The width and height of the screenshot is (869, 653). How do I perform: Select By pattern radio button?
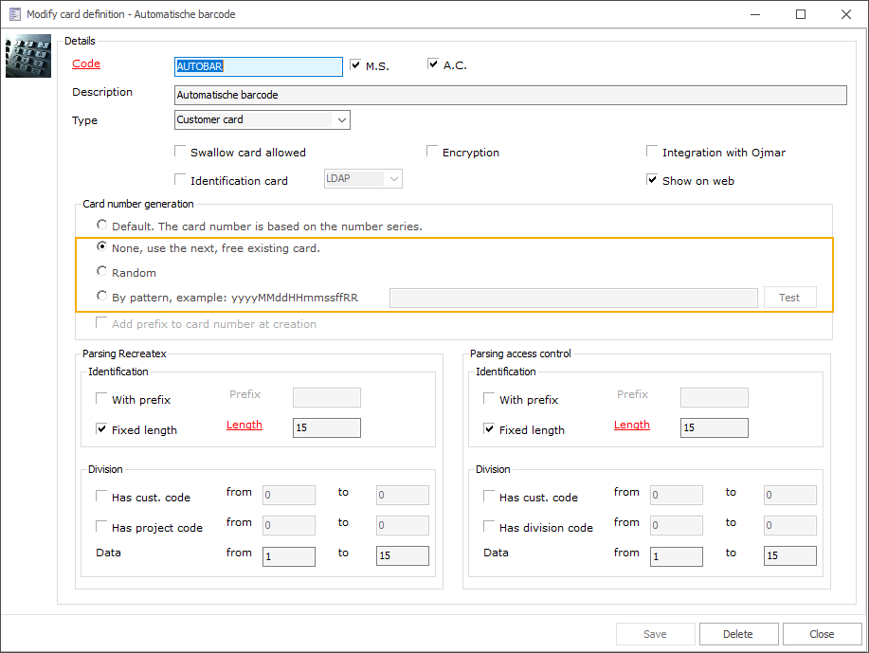(x=102, y=297)
